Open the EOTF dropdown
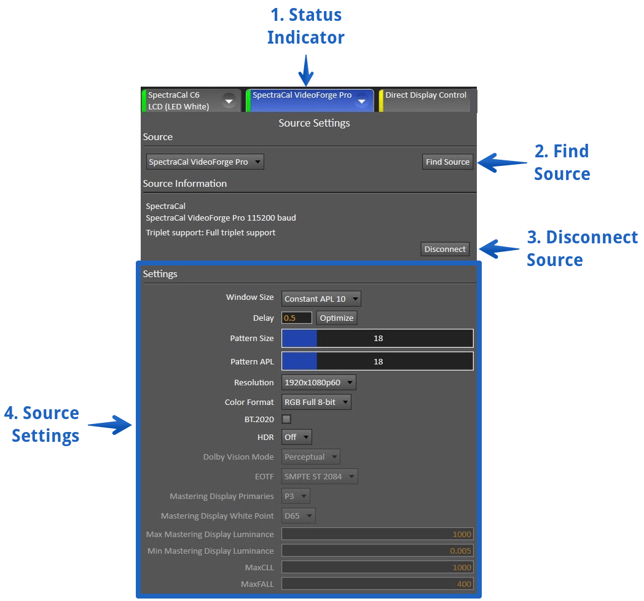The image size is (644, 601). point(320,476)
